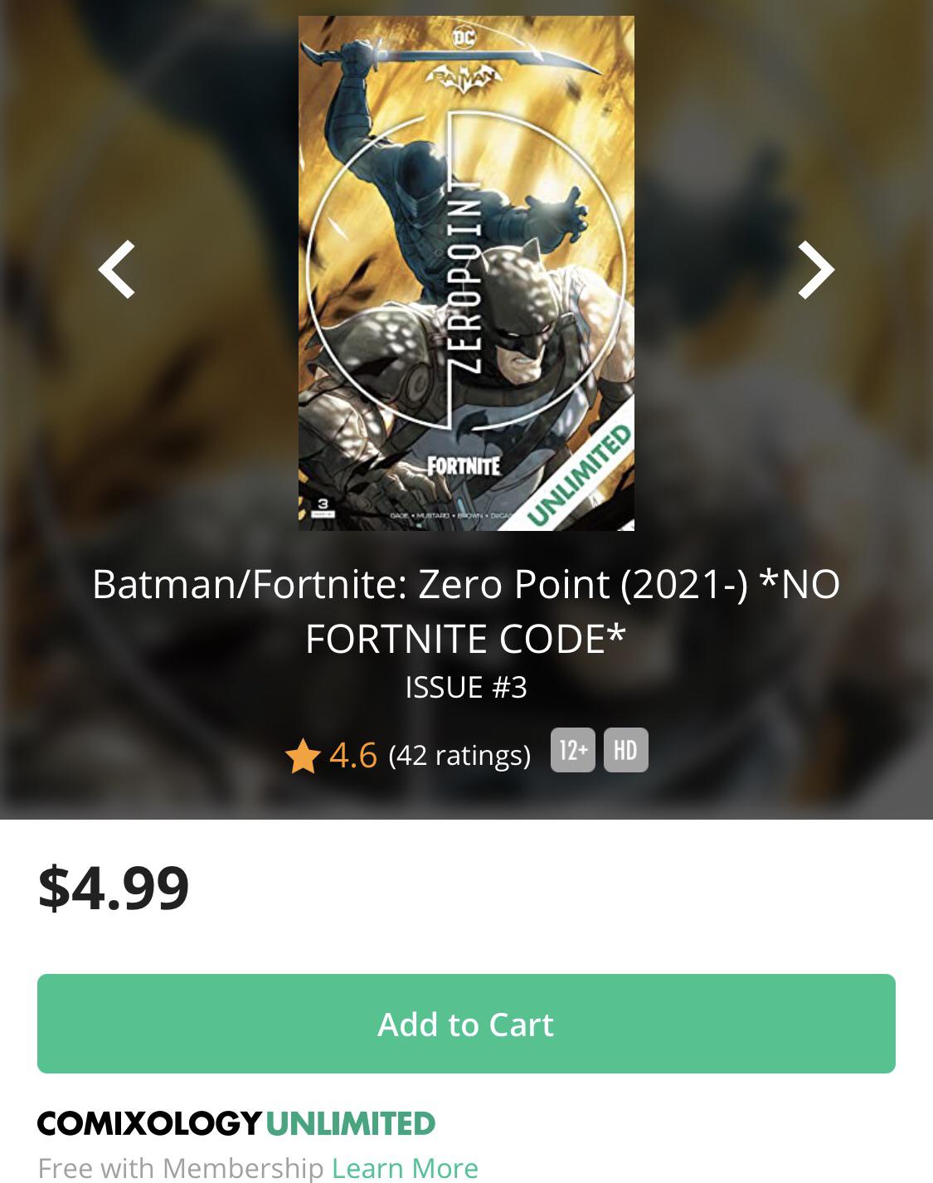This screenshot has height=1183, width=933.
Task: Open the Batman/Fortnite: Zero Point series title
Action: 466,611
